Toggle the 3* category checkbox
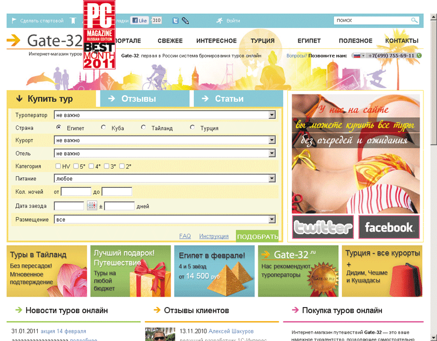The width and height of the screenshot is (437, 341). coord(107,166)
